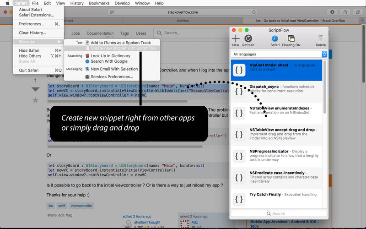
Task: Click braces icon of NSProgressIndicator snippet
Action: pos(239,156)
